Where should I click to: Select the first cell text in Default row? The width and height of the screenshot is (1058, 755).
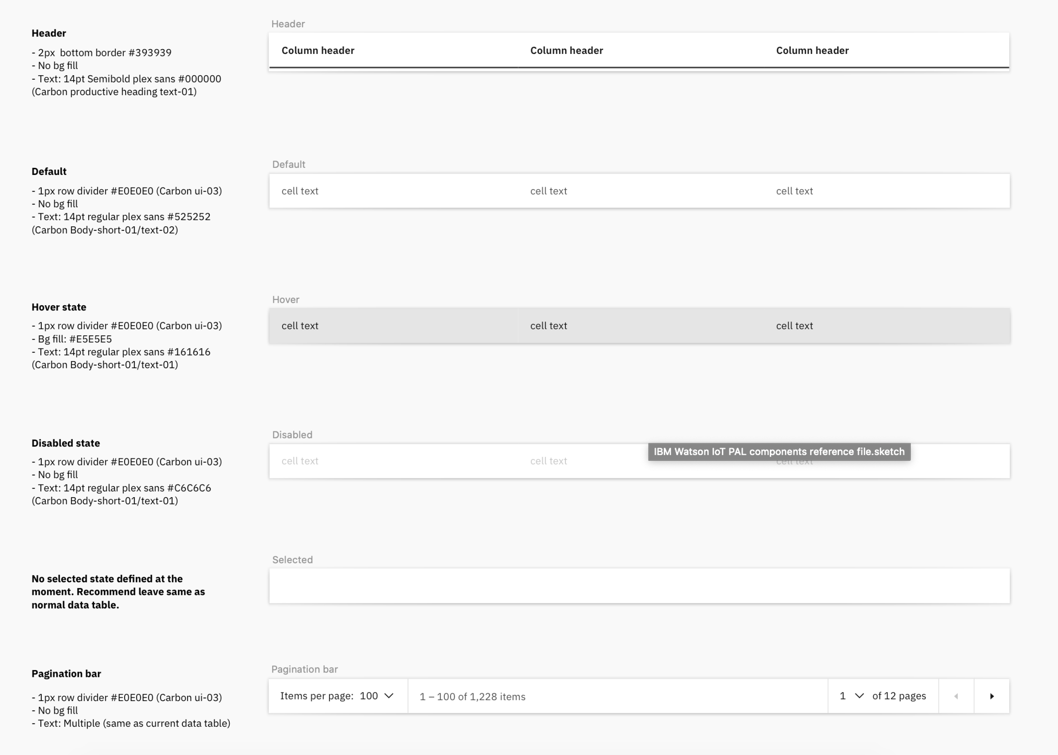[x=300, y=191]
